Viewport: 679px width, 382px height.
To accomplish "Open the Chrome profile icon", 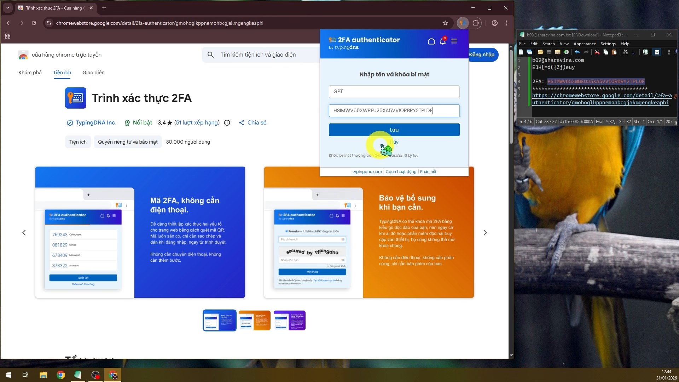I will pyautogui.click(x=495, y=23).
